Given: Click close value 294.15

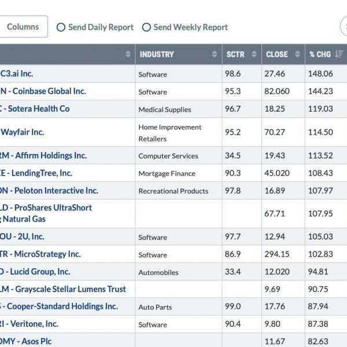Looking at the screenshot, I should coord(277,254).
